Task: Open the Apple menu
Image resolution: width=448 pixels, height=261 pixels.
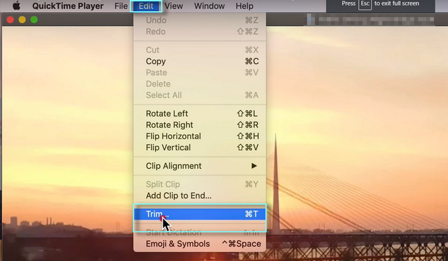Action: point(17,6)
